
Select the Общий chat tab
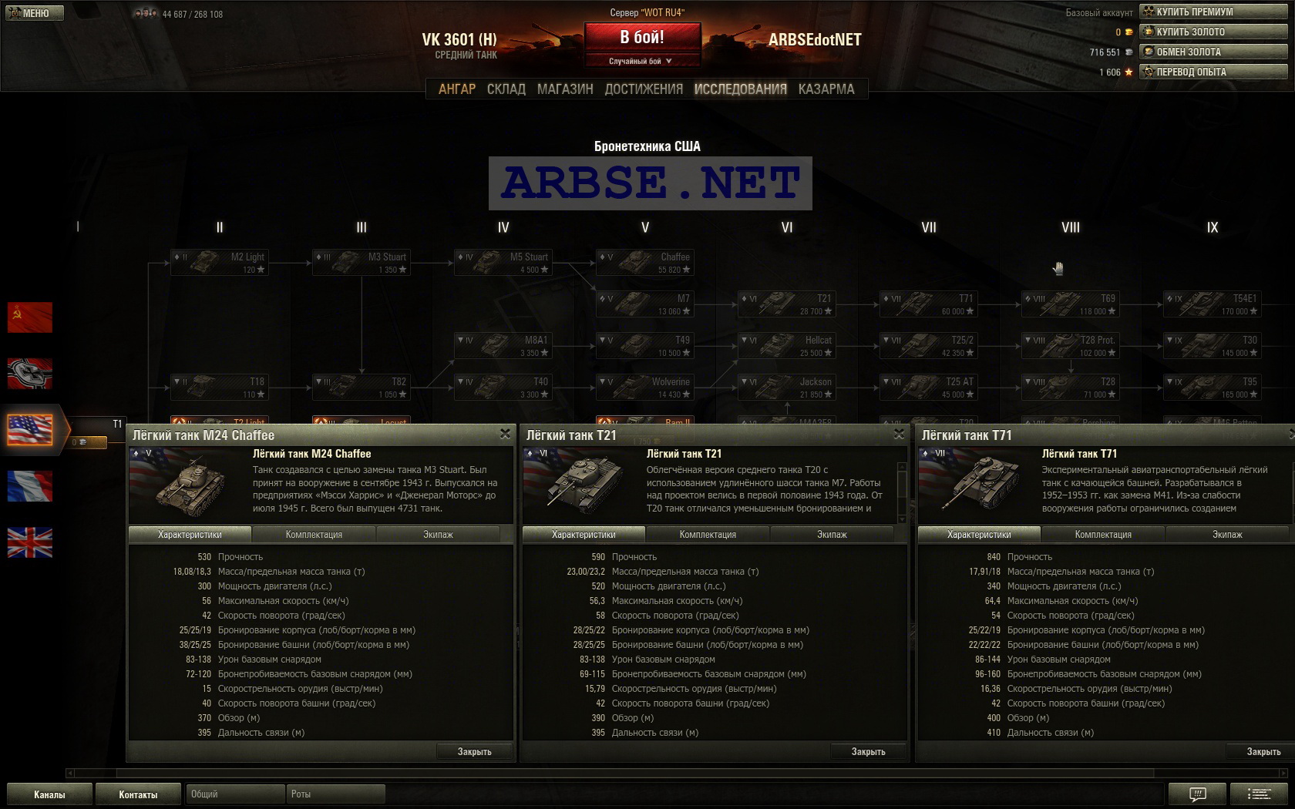click(x=235, y=794)
